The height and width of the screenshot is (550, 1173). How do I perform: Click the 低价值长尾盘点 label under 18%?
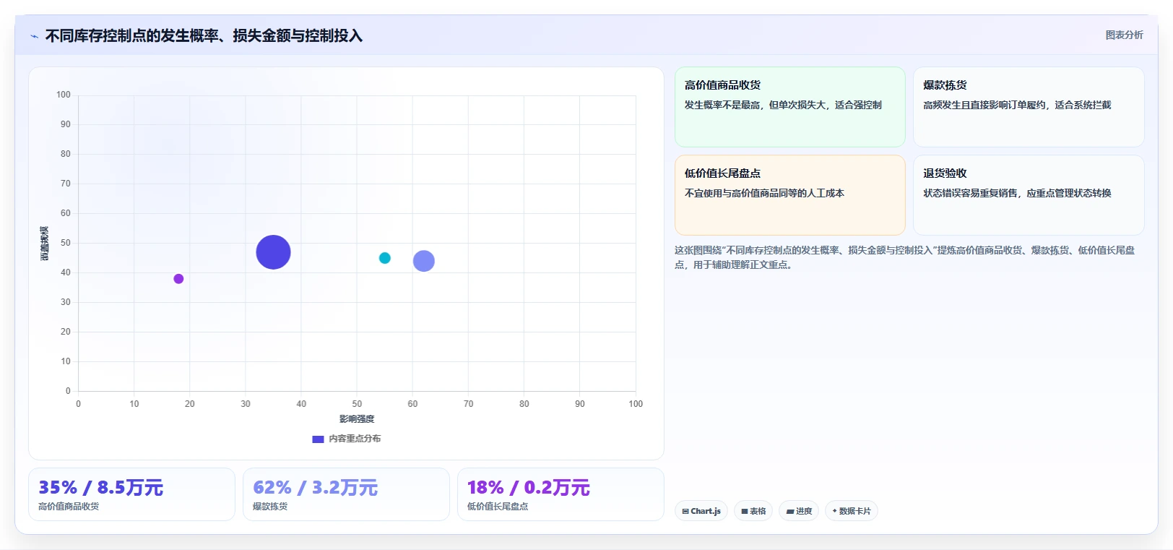[x=498, y=507]
